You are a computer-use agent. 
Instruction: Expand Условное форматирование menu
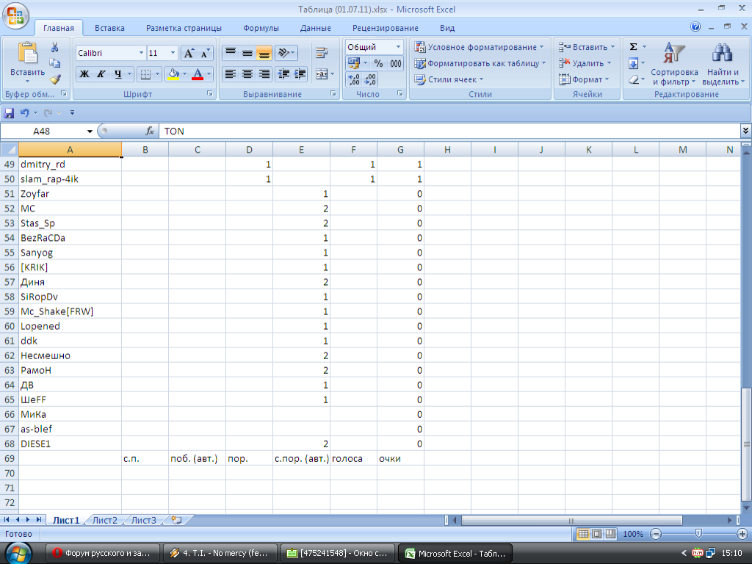pyautogui.click(x=479, y=47)
